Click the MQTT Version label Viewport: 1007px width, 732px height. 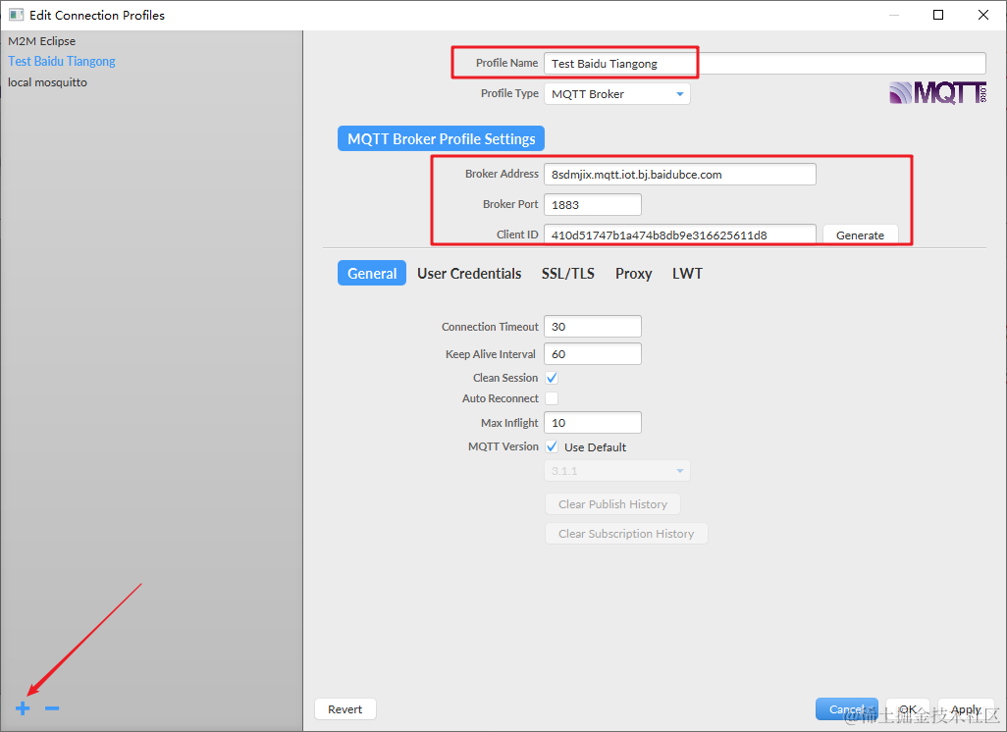(503, 446)
